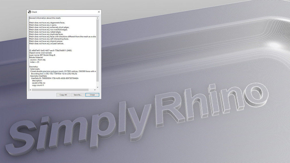Click the vertical scrollbar down arrow
290x163 pixels.
pos(97,87)
